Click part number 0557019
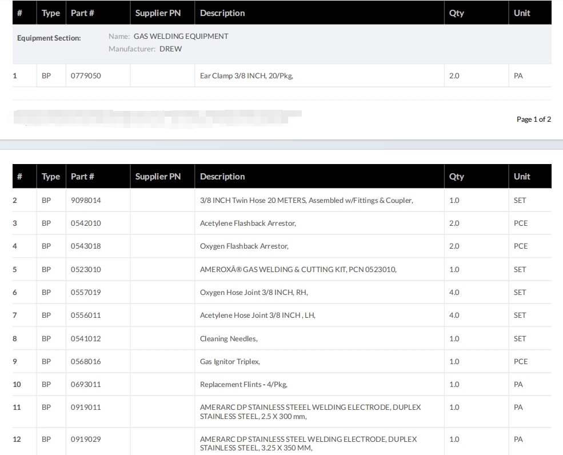Viewport: 563px width, 455px height. [x=86, y=293]
